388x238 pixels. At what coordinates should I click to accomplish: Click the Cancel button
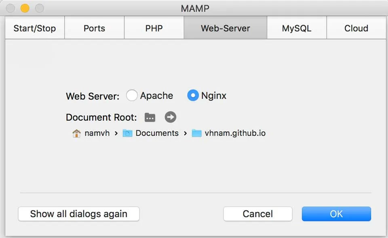(x=257, y=214)
